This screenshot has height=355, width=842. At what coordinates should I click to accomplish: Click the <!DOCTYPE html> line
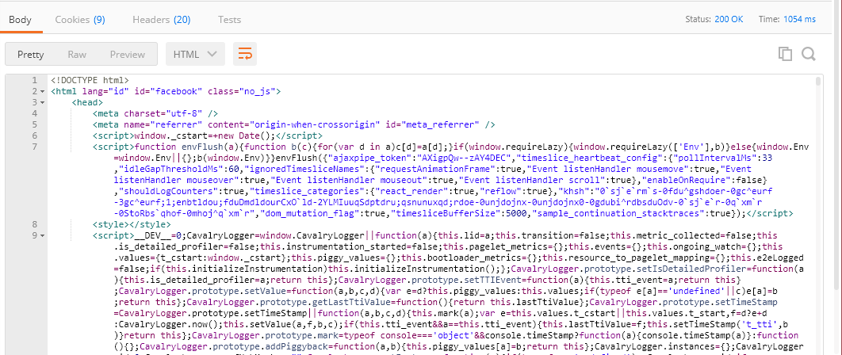pyautogui.click(x=90, y=80)
